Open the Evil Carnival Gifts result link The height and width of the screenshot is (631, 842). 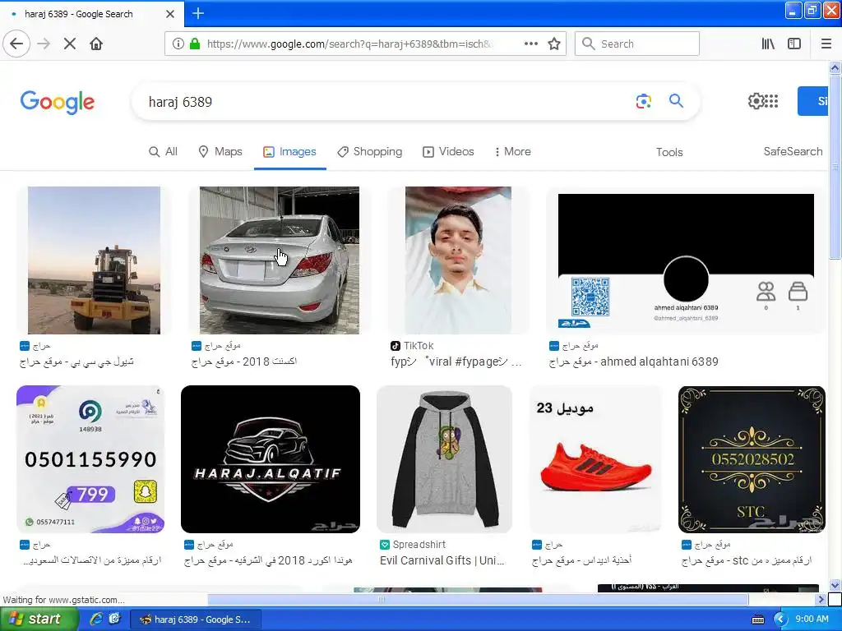click(442, 560)
